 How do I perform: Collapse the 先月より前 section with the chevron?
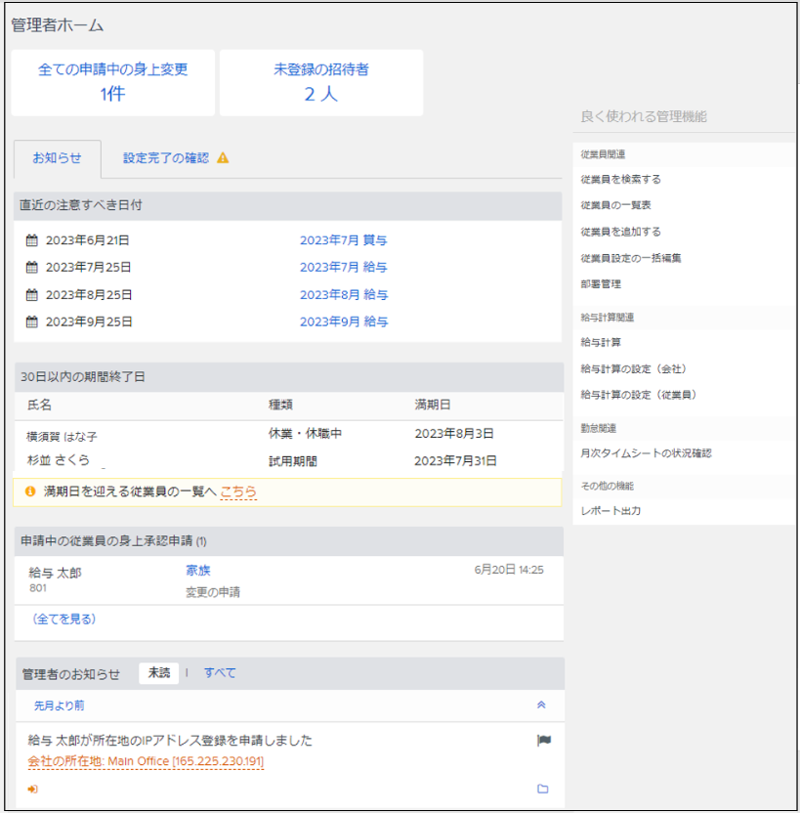pyautogui.click(x=541, y=705)
